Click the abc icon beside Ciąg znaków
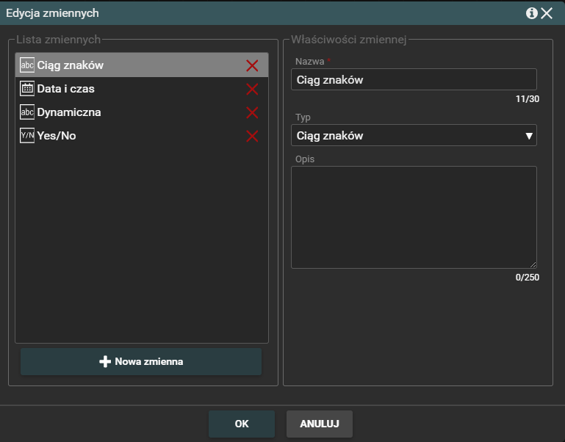The height and width of the screenshot is (442, 565). (x=27, y=65)
